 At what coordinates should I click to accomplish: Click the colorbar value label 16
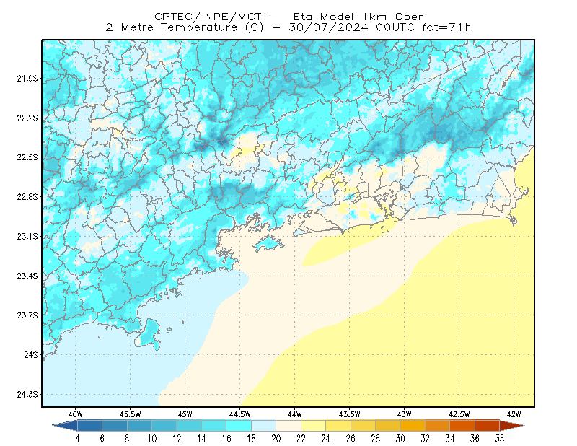pyautogui.click(x=226, y=439)
